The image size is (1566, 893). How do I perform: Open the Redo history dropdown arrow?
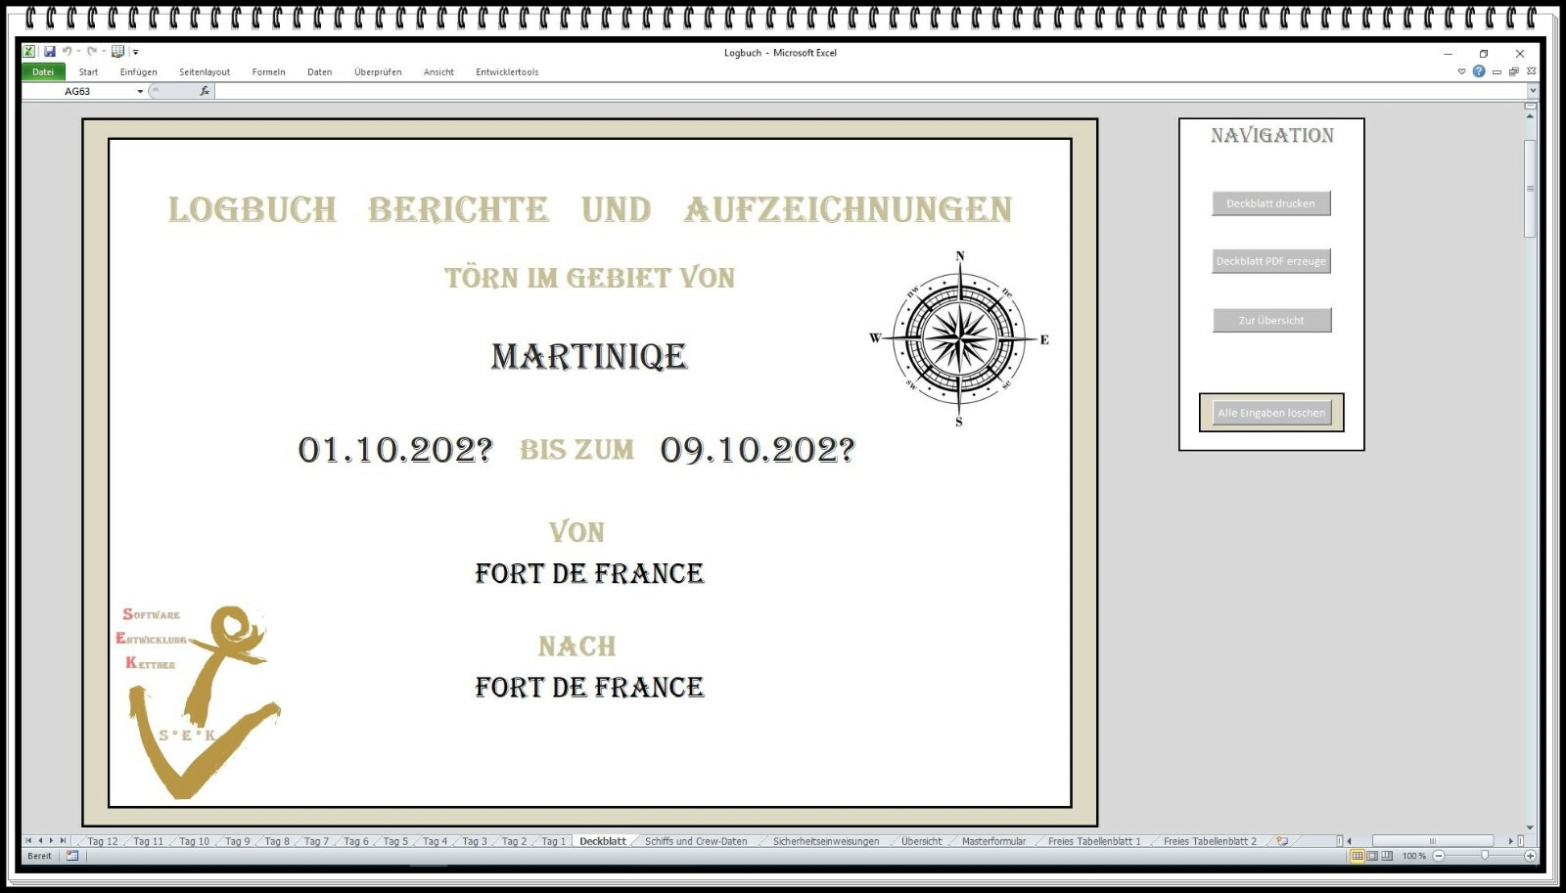(103, 52)
